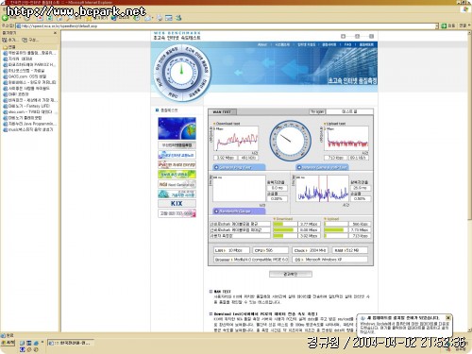Click the green Back arrow in IE toolbar

point(6,18)
